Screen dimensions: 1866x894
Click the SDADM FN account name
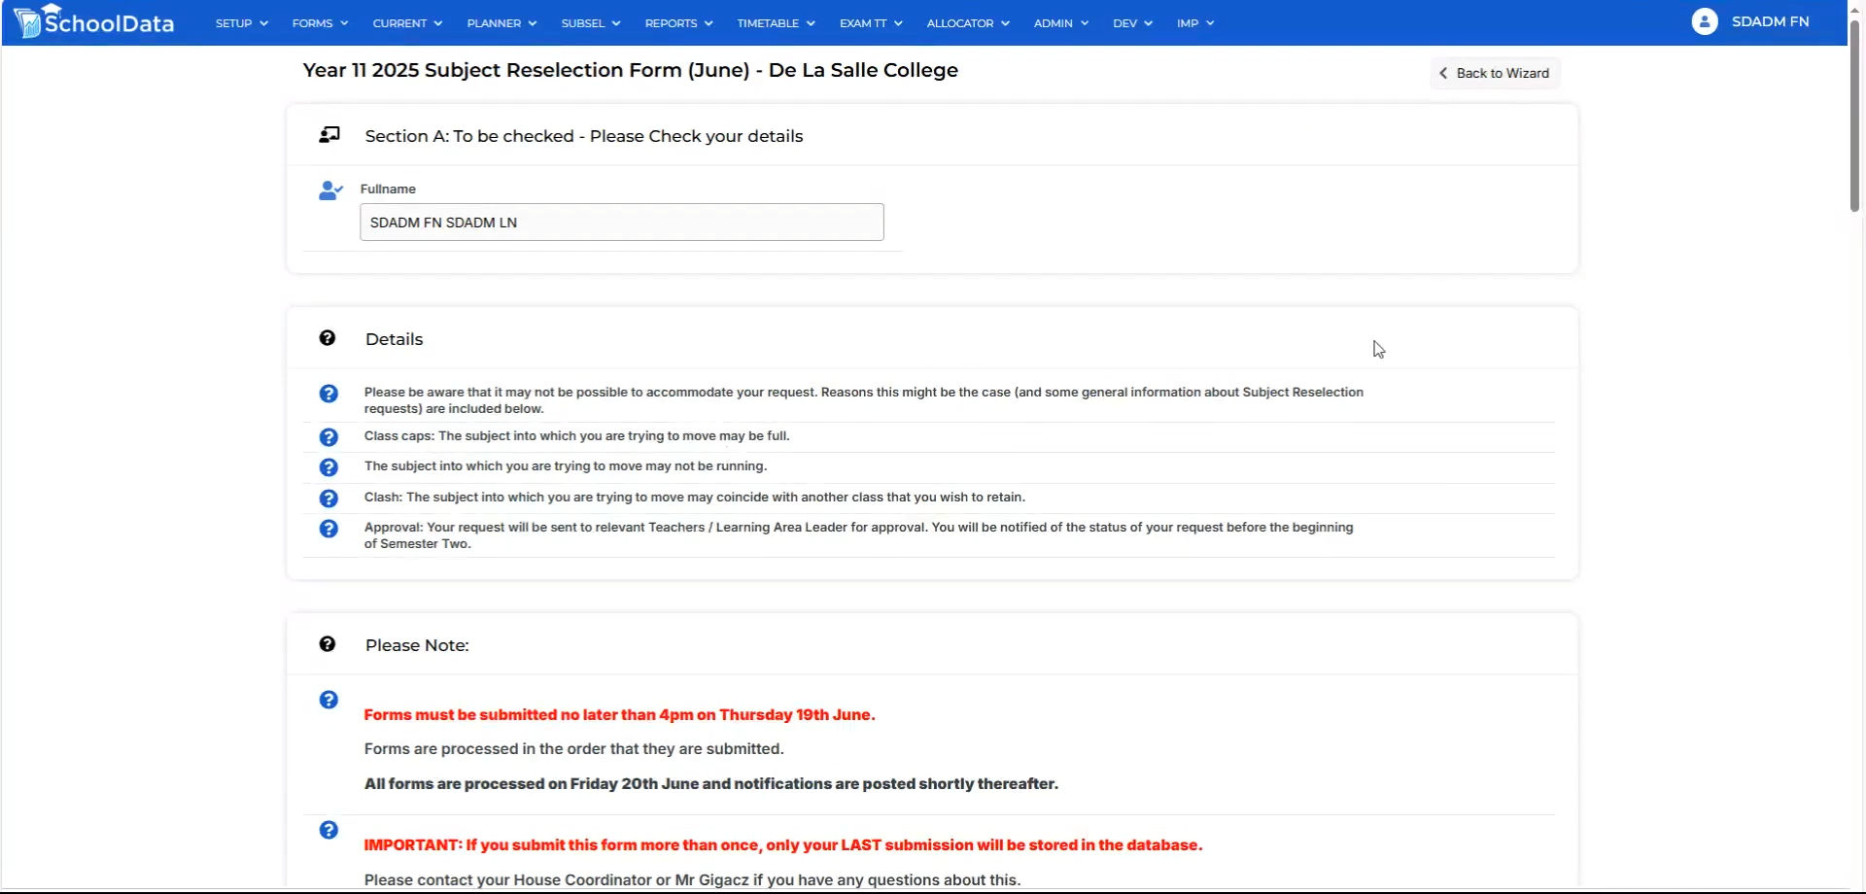pyautogui.click(x=1770, y=21)
